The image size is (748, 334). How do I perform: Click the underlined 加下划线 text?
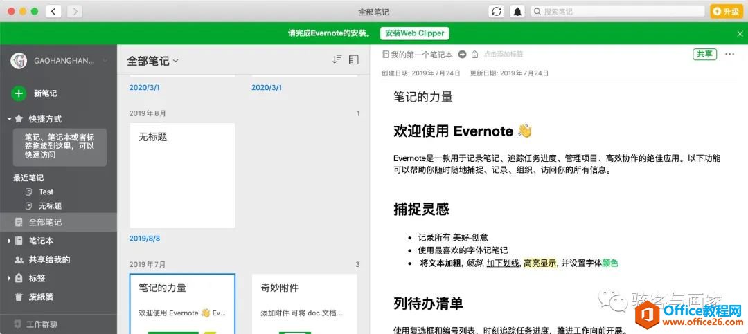click(502, 263)
